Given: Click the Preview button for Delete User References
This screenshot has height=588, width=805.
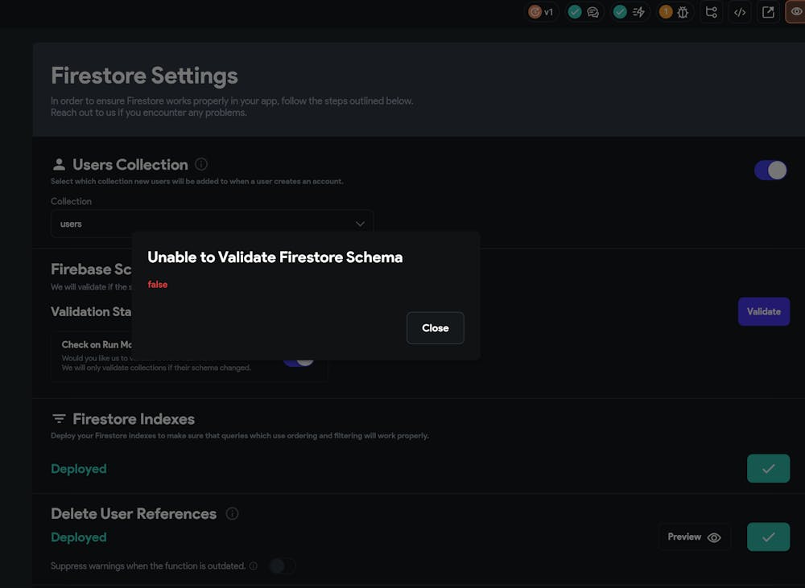Looking at the screenshot, I should [x=694, y=537].
